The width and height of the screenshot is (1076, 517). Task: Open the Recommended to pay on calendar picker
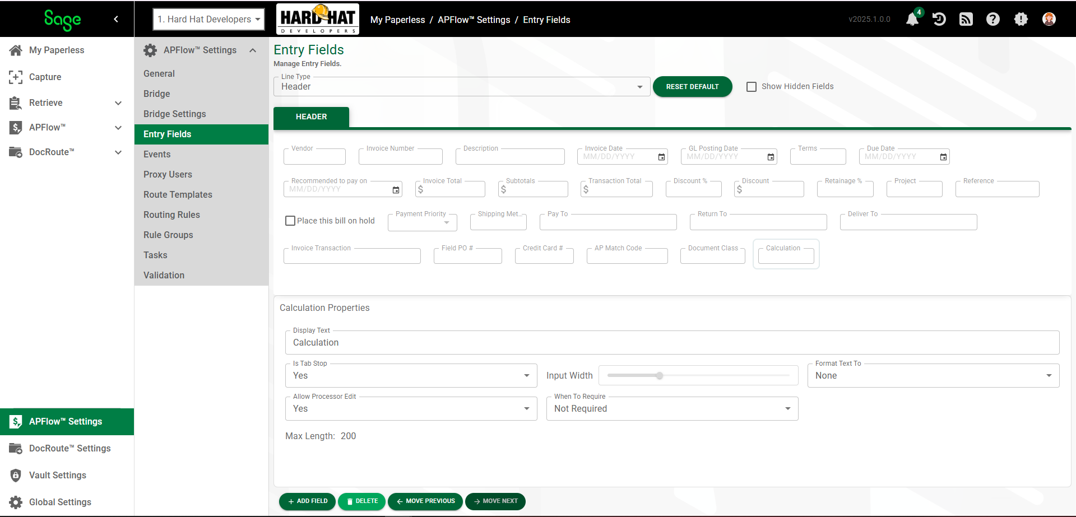(396, 190)
